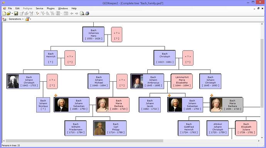Click the add record toolbar icon
The width and height of the screenshot is (266, 148).
[22, 13]
